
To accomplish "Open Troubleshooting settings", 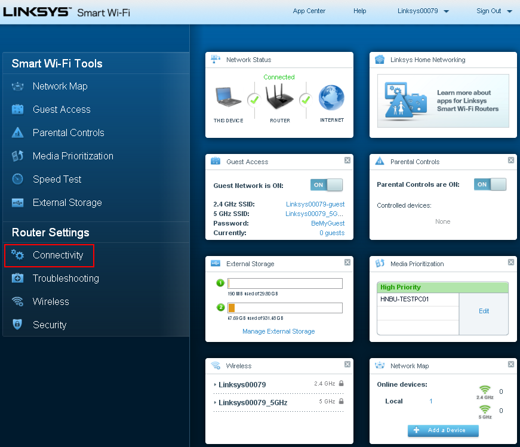I will pyautogui.click(x=66, y=278).
